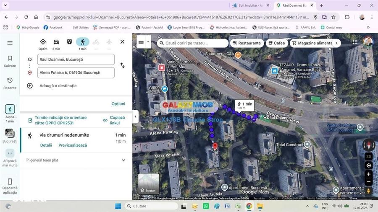Reload the page

(x=26, y=17)
